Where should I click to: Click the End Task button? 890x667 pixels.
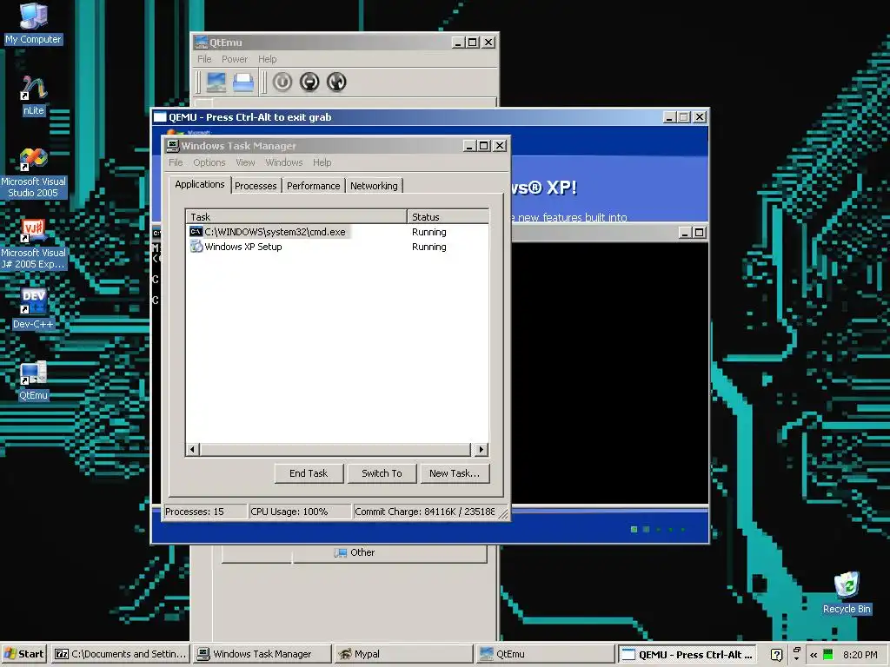pos(309,473)
